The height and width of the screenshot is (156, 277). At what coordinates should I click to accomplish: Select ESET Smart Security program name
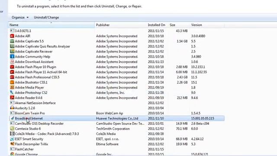pos(29,139)
